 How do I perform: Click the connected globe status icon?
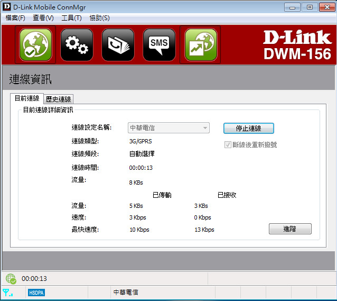click(x=11, y=279)
